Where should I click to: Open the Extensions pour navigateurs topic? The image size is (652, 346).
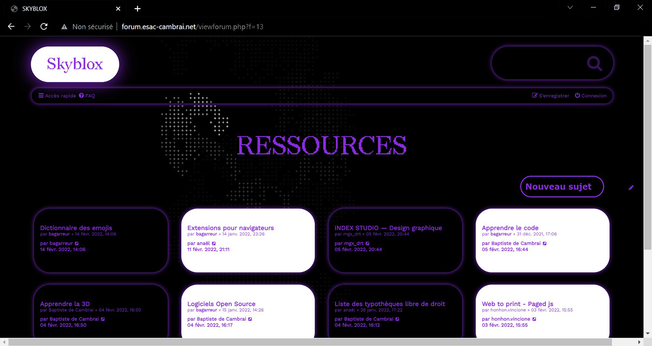(x=230, y=228)
